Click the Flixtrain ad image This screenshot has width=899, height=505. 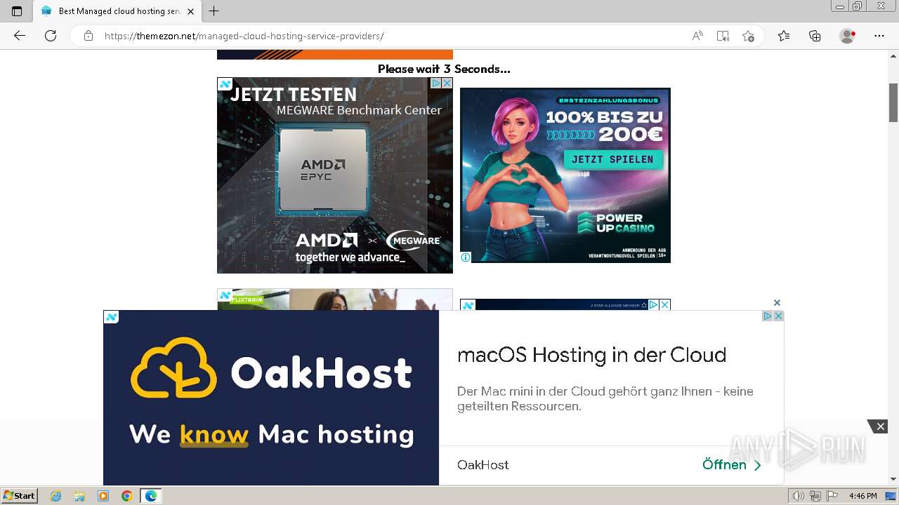335,299
